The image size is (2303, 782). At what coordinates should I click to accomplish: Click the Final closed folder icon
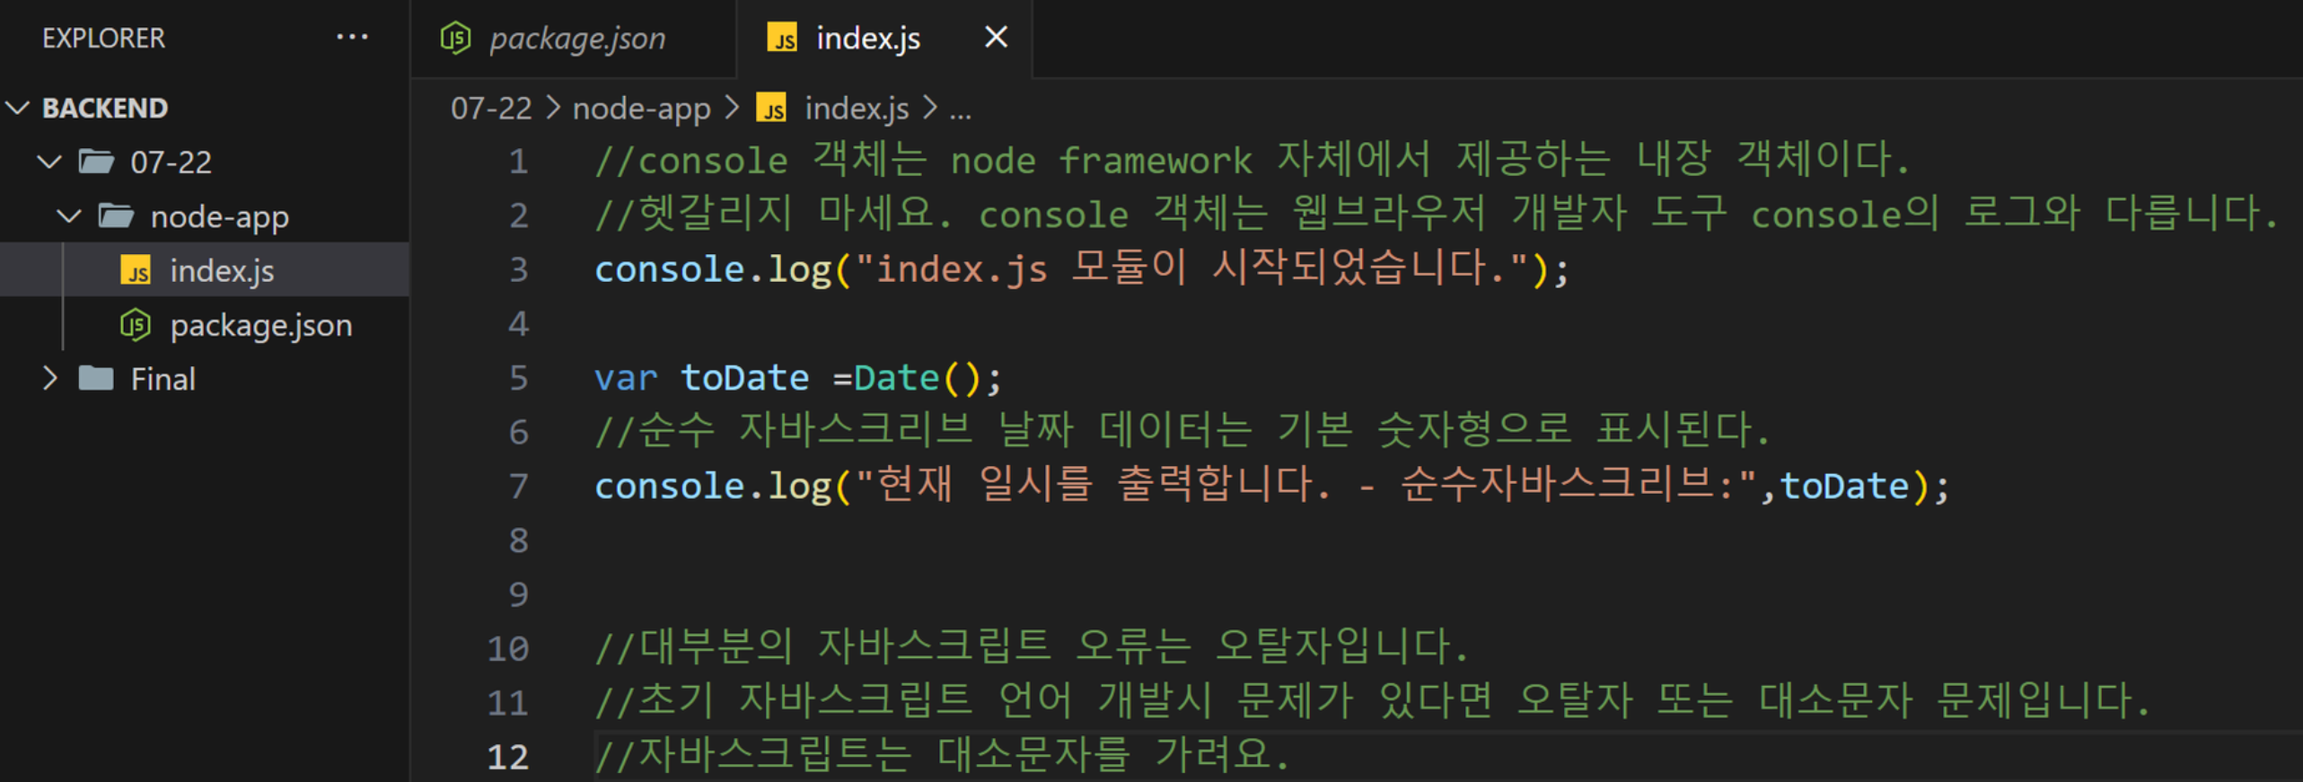point(96,378)
